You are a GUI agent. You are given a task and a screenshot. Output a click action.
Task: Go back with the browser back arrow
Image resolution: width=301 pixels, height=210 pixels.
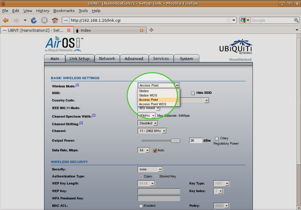tap(6, 20)
